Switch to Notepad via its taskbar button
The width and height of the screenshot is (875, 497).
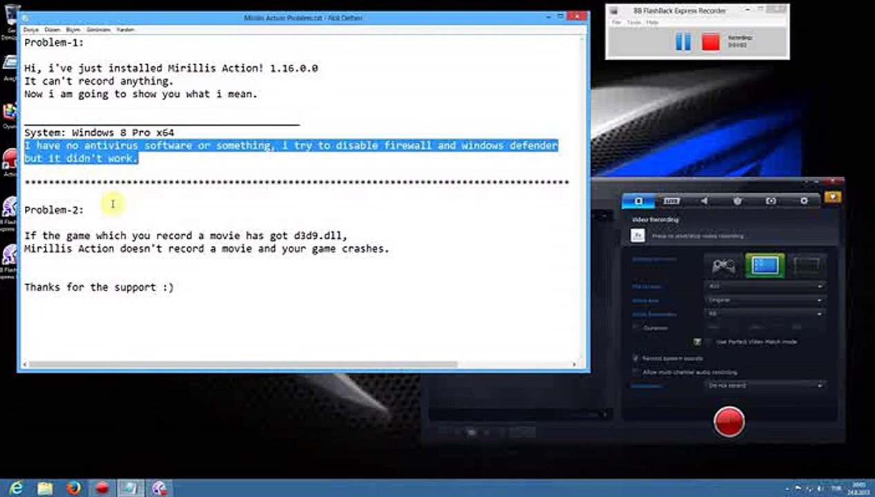[131, 489]
